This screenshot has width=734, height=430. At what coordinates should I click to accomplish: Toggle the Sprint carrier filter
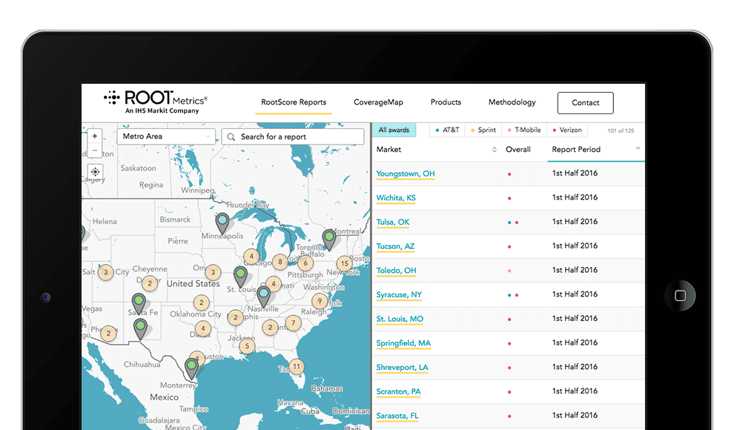point(483,130)
